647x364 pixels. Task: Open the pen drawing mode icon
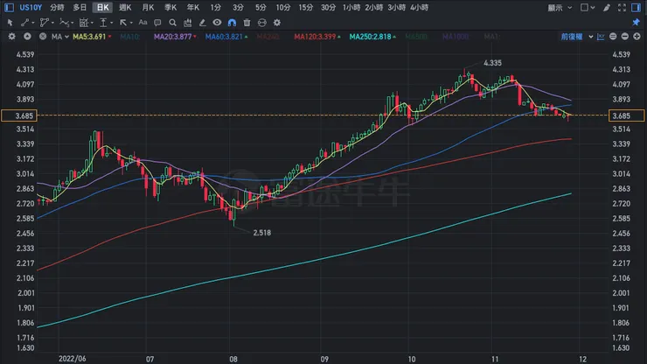(x=607, y=7)
